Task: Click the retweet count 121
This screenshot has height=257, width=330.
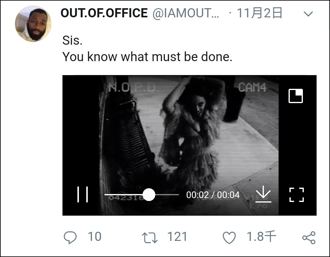Action: (x=177, y=237)
